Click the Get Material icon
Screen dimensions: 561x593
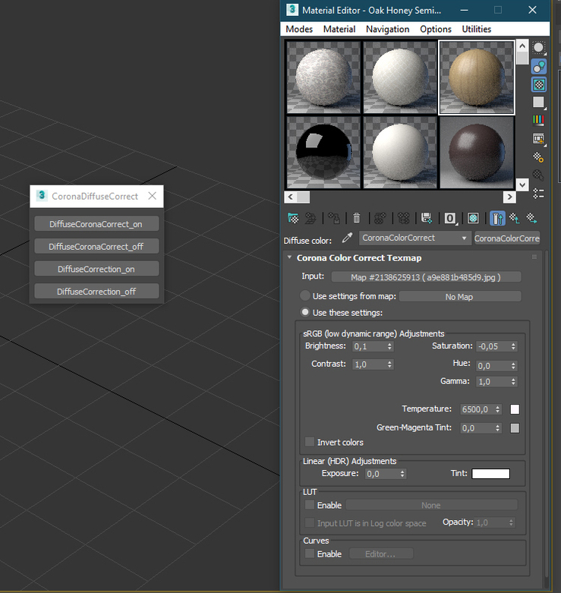tap(293, 218)
